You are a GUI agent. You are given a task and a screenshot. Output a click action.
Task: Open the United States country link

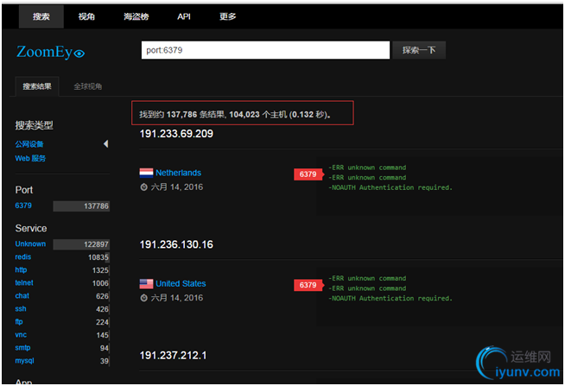tap(181, 284)
